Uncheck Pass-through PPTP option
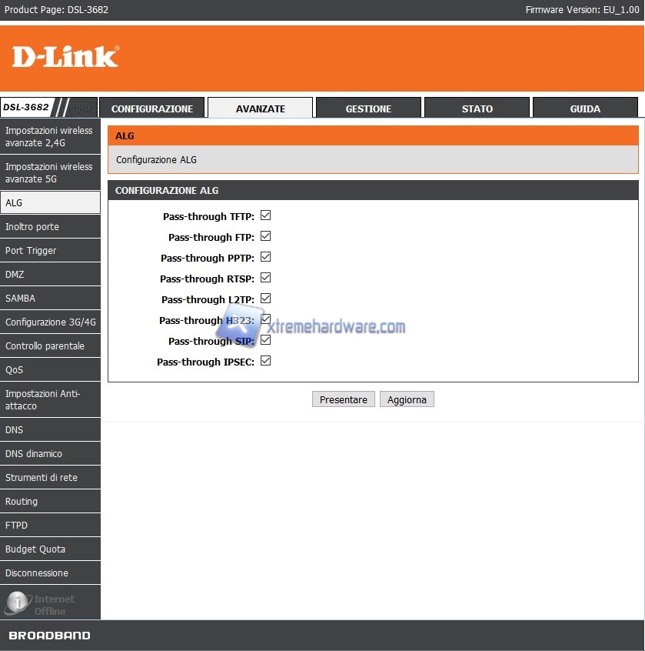This screenshot has height=651, width=645. pos(265,257)
